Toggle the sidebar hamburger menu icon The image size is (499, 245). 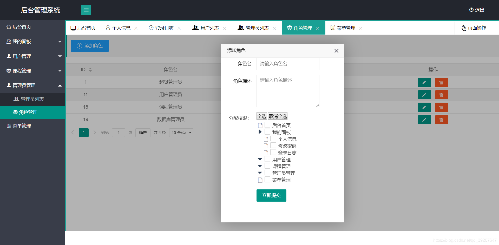86,10
